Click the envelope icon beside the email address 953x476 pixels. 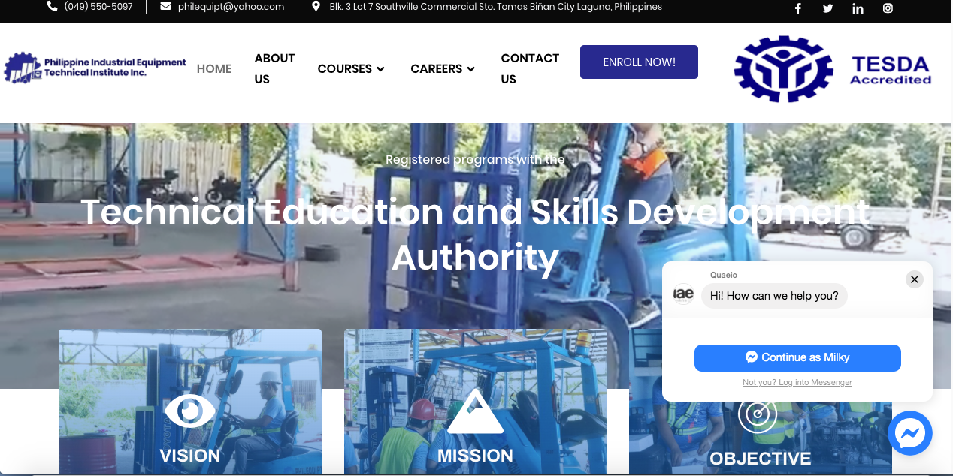(165, 6)
